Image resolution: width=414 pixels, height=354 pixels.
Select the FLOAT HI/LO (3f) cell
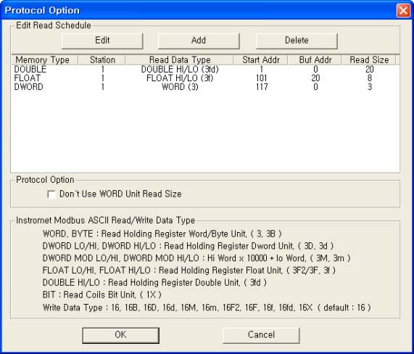pyautogui.click(x=180, y=78)
